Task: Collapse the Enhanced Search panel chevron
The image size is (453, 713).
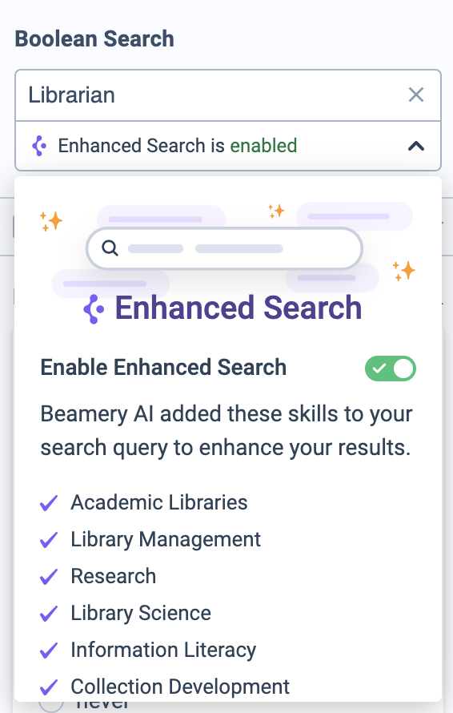Action: (x=415, y=146)
